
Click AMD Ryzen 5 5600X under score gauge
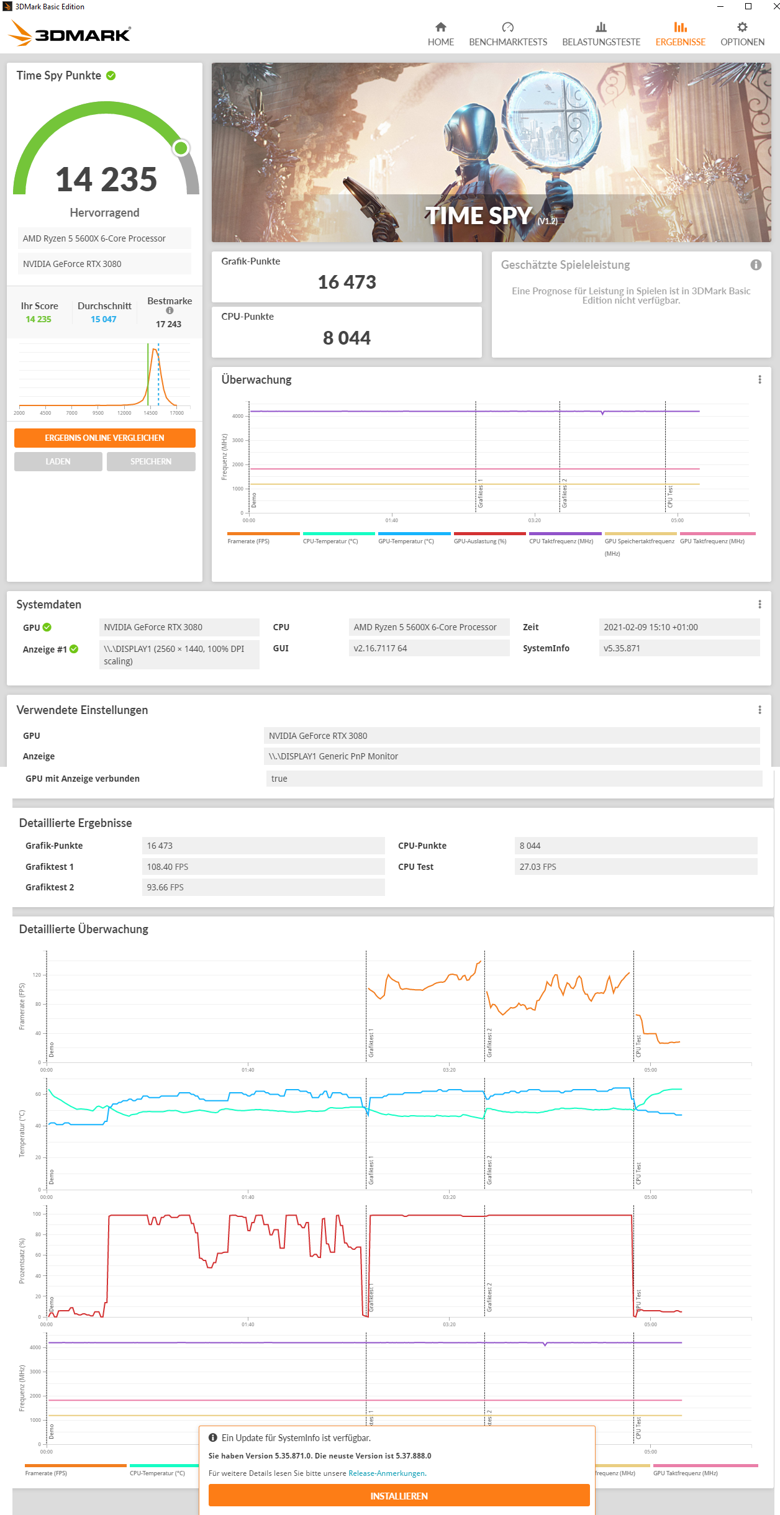pyautogui.click(x=104, y=238)
